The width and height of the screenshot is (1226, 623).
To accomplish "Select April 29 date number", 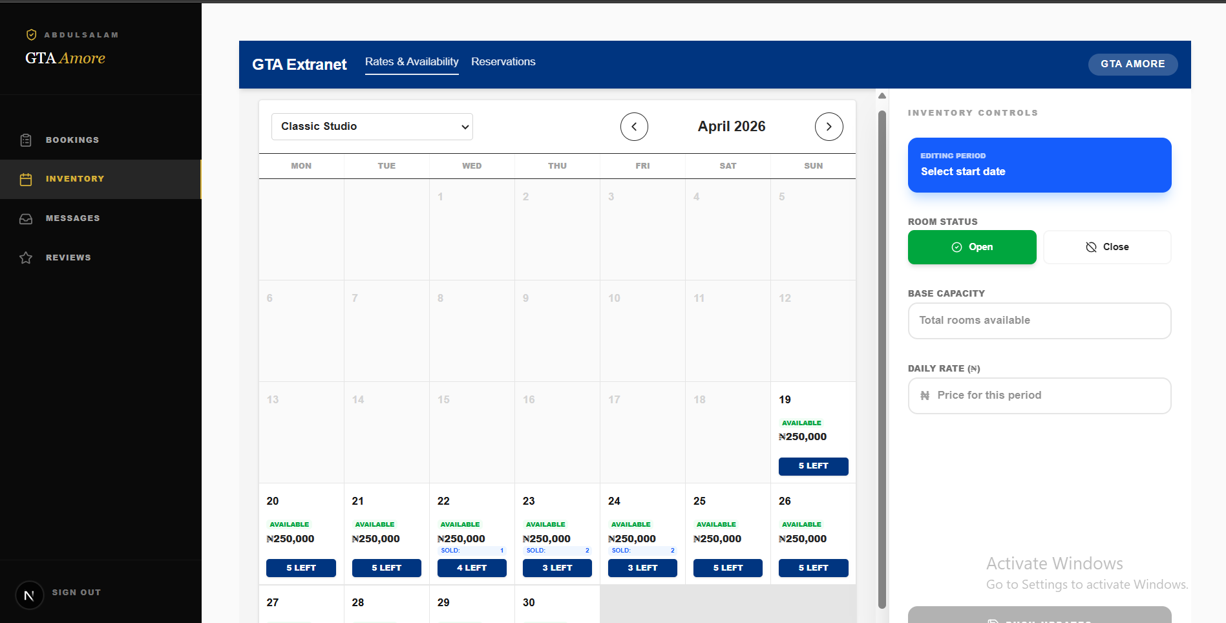I will [443, 603].
